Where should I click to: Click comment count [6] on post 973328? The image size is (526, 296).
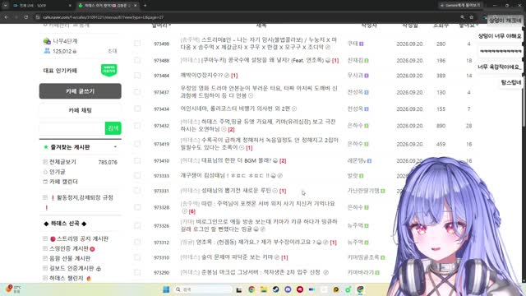point(191,211)
